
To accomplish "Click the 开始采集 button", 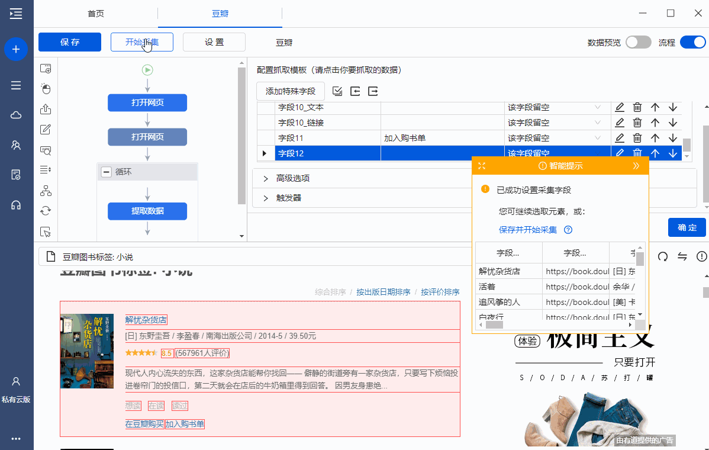I will (142, 42).
